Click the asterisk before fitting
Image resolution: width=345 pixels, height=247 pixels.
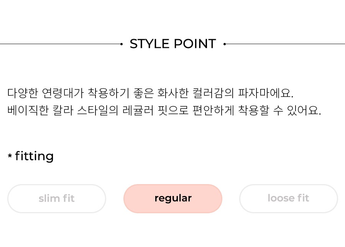10,156
